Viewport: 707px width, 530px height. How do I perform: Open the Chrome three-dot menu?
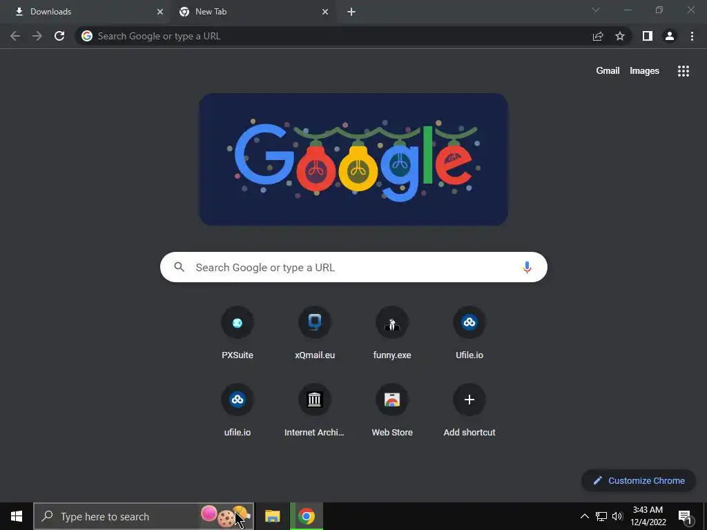(692, 36)
